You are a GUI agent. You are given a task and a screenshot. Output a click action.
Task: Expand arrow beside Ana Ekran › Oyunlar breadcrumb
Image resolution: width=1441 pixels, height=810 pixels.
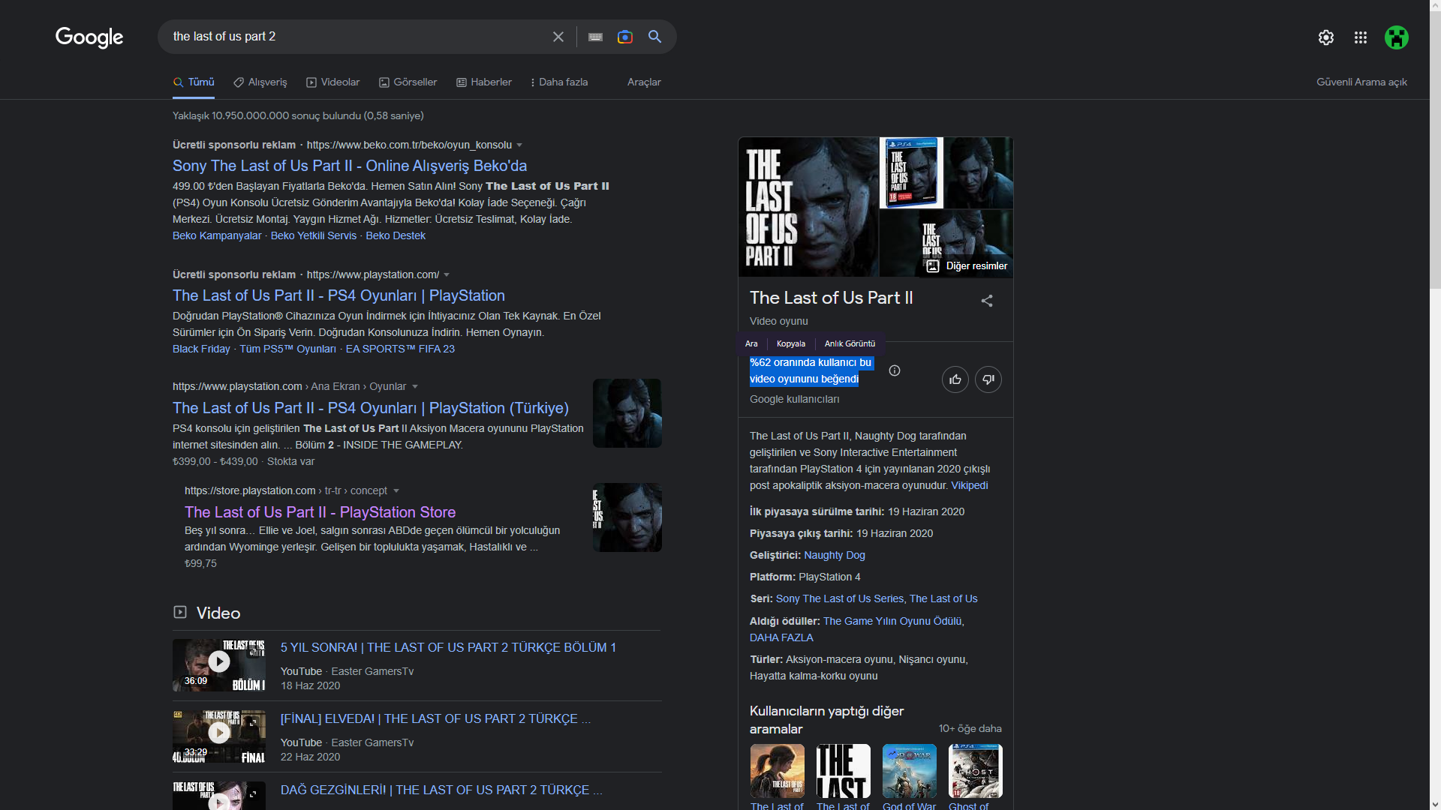[x=415, y=387]
